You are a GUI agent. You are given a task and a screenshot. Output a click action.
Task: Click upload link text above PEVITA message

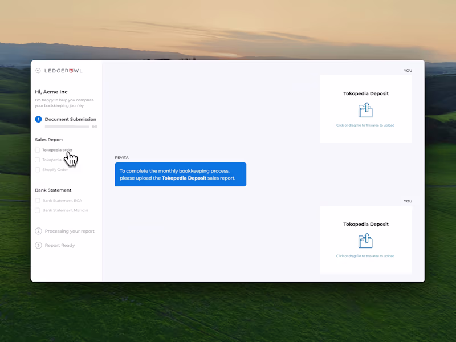(x=365, y=125)
